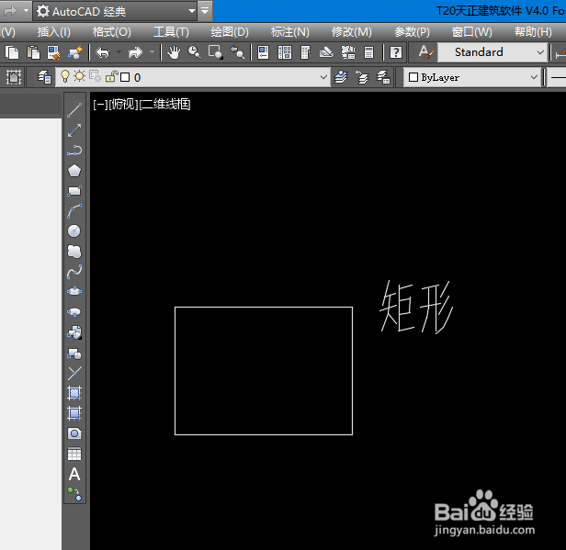Click the layer 0 color box
Image resolution: width=566 pixels, height=550 pixels.
(x=125, y=77)
